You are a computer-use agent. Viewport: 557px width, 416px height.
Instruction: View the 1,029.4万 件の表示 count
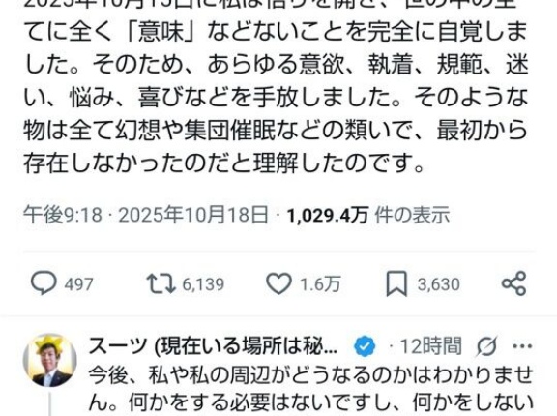click(368, 215)
